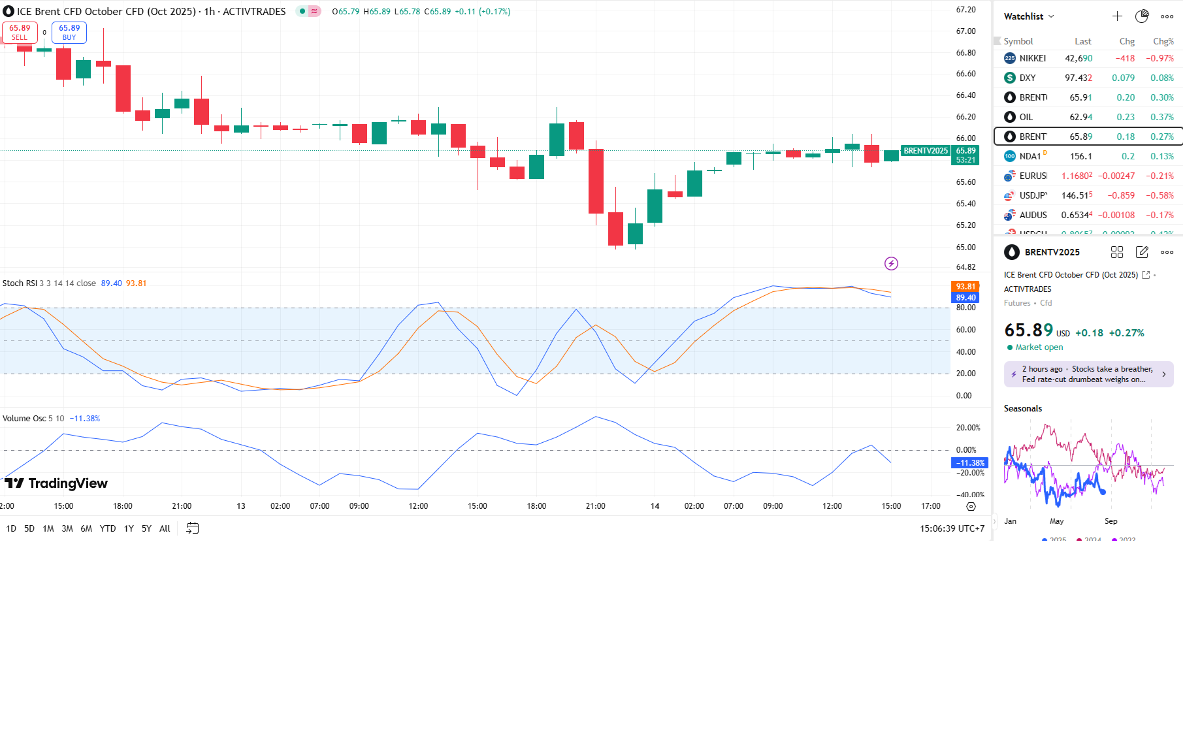The image size is (1183, 740).
Task: Select the 1M time range
Action: [x=48, y=528]
